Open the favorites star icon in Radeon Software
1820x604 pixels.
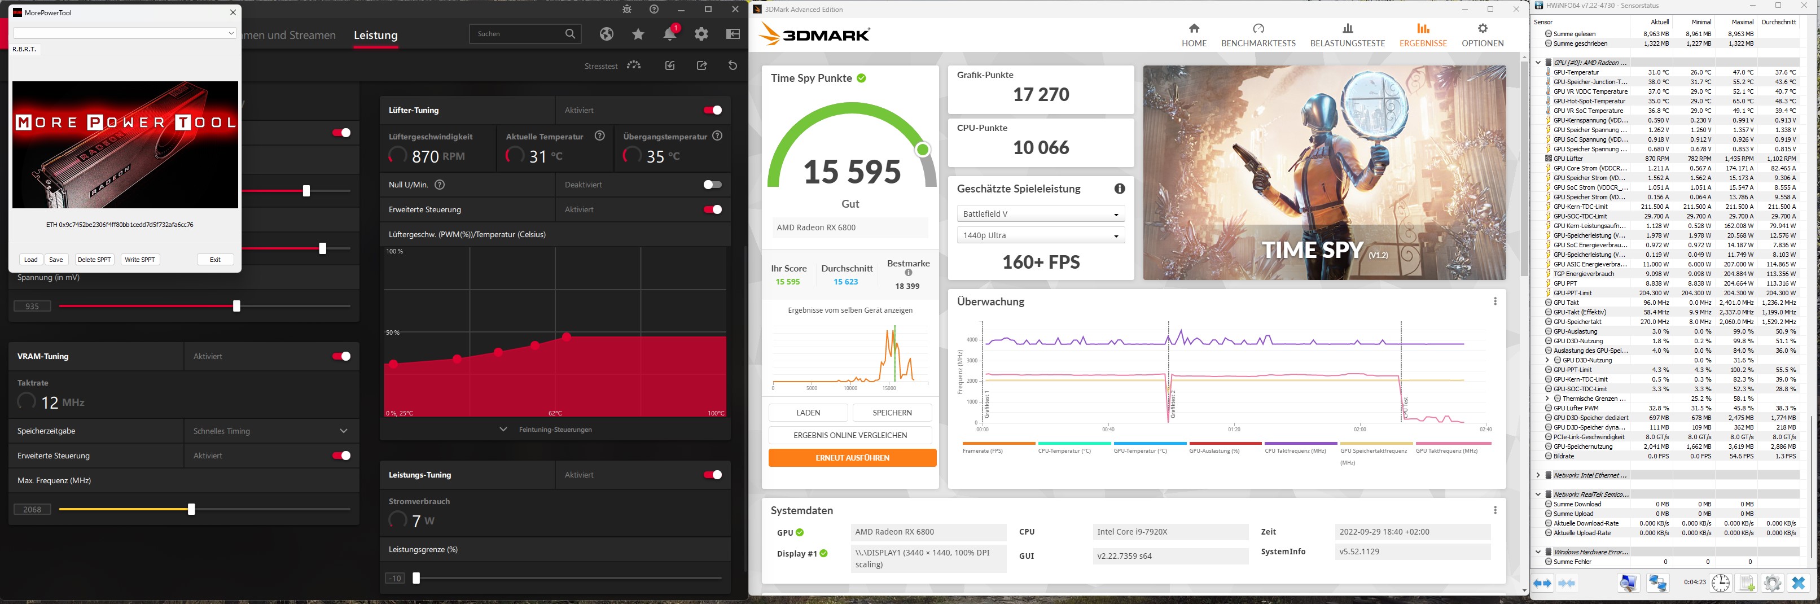(x=638, y=34)
